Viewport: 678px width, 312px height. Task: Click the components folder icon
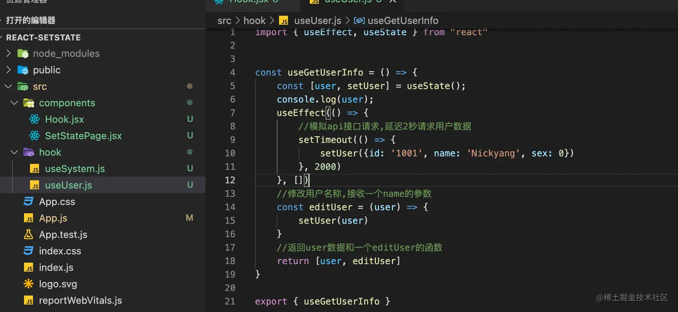click(x=29, y=103)
